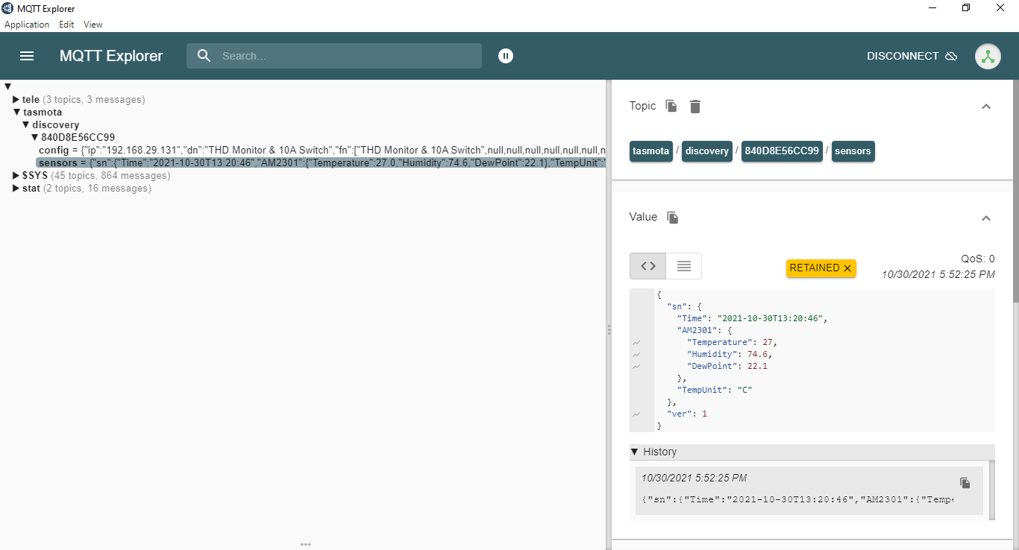Show Humidity chart icon in value gutter
Viewport: 1019px width, 550px height.
[x=636, y=355]
